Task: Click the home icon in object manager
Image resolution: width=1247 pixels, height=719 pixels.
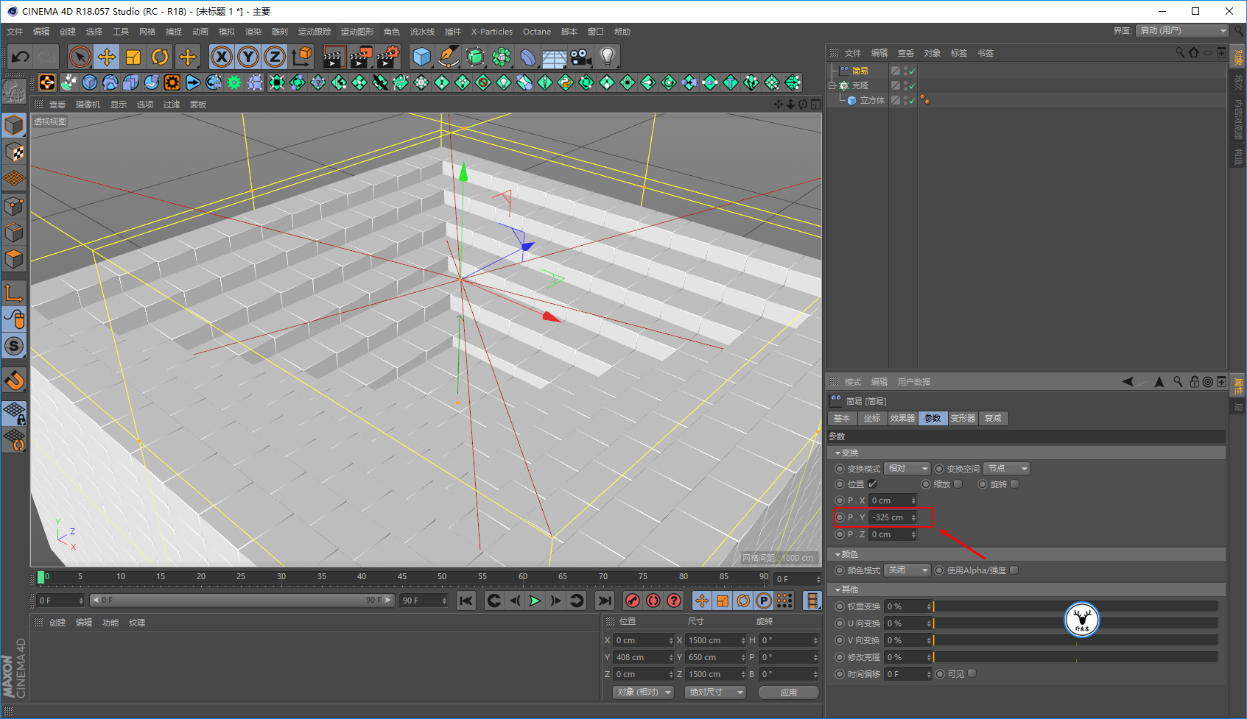Action: (1193, 52)
